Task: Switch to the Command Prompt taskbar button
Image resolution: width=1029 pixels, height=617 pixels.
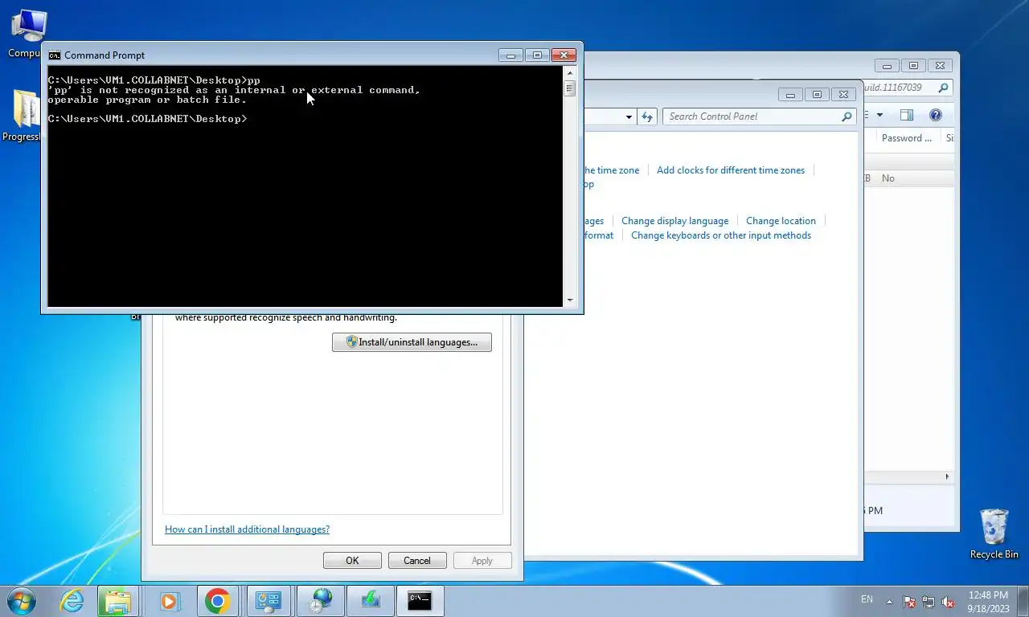Action: (x=420, y=601)
